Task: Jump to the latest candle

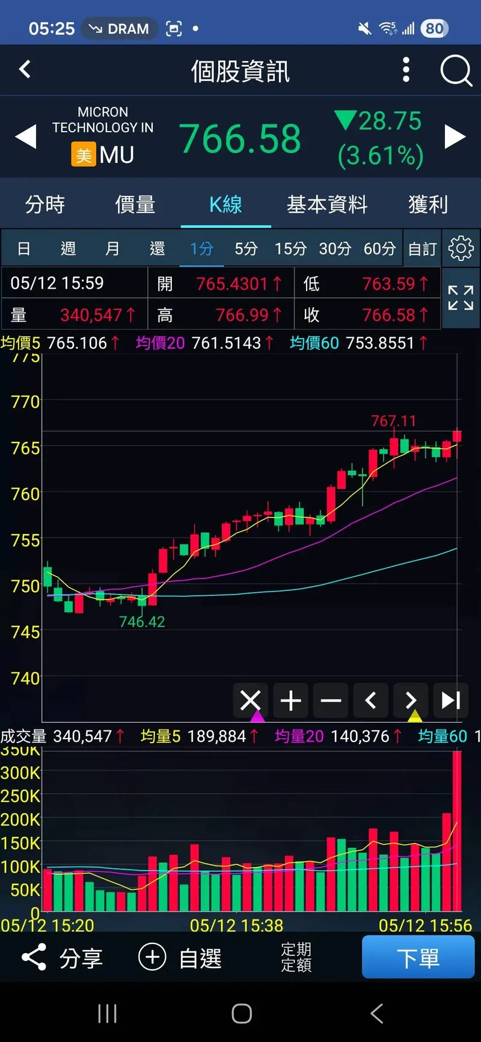Action: click(451, 700)
